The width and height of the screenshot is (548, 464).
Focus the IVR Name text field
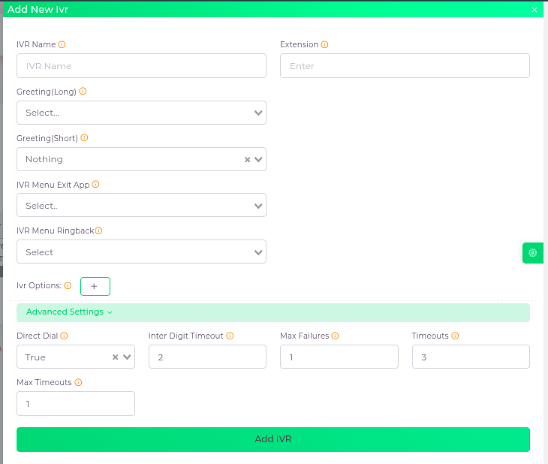point(141,66)
